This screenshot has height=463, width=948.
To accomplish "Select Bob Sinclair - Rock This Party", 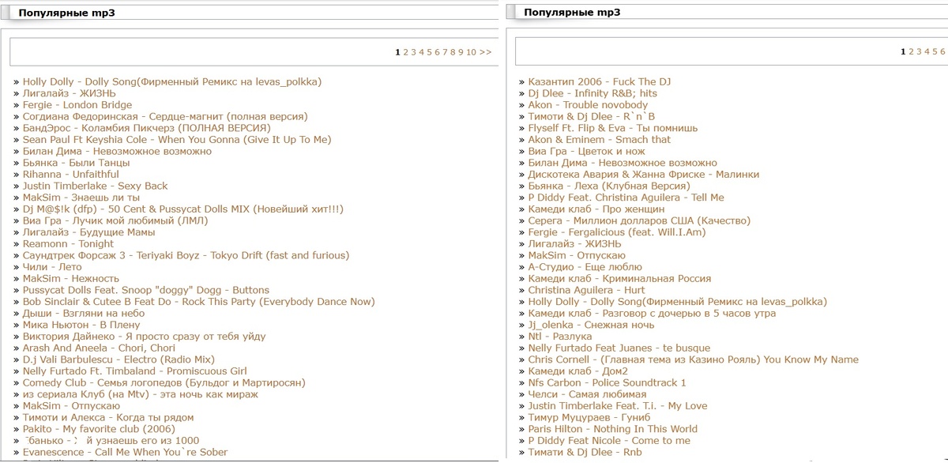I will pyautogui.click(x=199, y=302).
